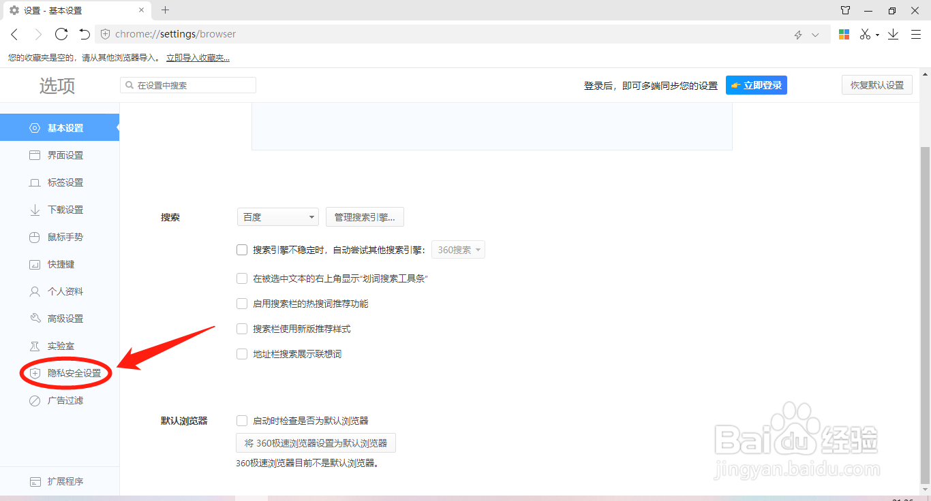Image resolution: width=931 pixels, height=501 pixels.
Task: Check 搜索引擎不稳定时 auto-try checkbox
Action: [x=242, y=250]
